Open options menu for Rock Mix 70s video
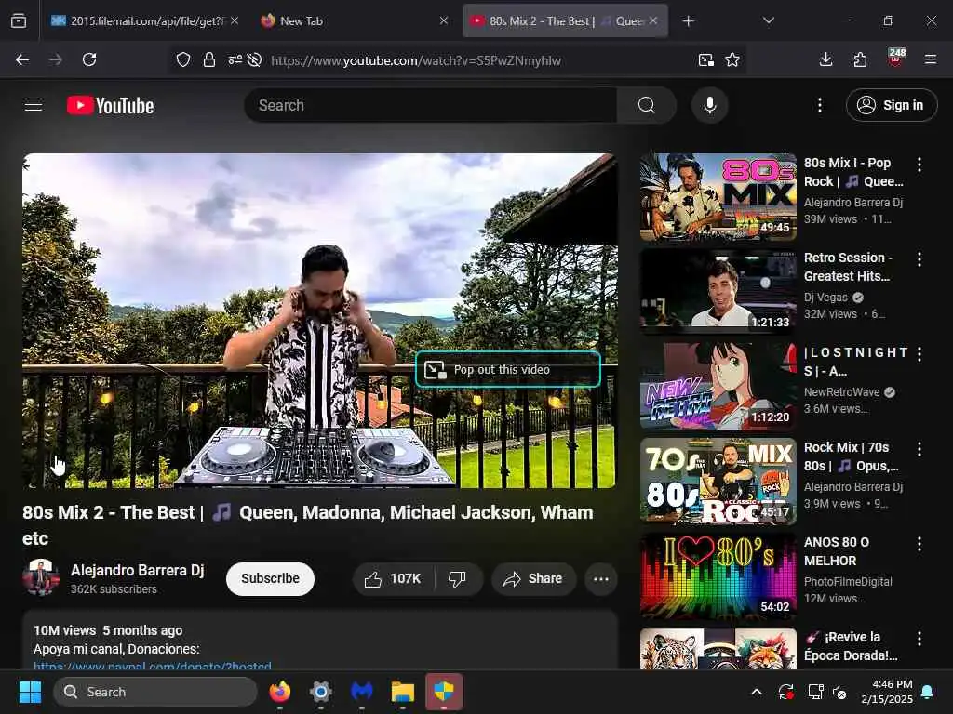 point(919,449)
